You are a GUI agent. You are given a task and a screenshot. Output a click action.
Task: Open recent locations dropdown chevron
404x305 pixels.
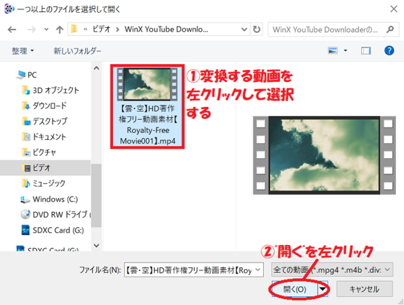[x=46, y=30]
